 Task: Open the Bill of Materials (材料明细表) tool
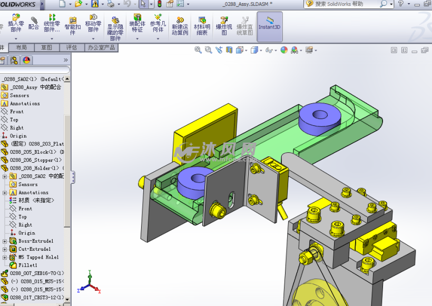[x=202, y=25]
